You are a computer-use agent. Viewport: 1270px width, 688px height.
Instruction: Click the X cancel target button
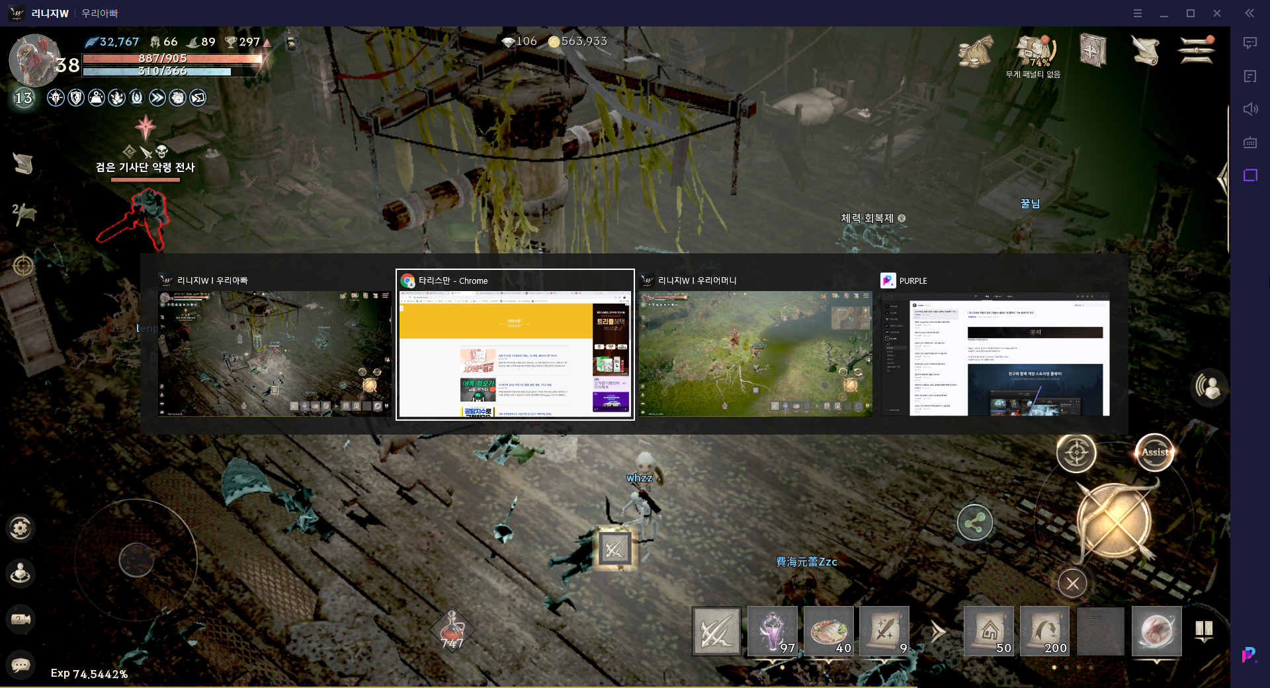pyautogui.click(x=1072, y=583)
